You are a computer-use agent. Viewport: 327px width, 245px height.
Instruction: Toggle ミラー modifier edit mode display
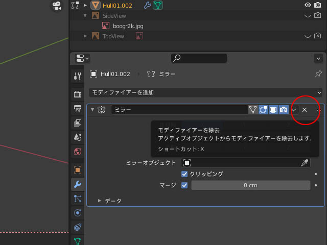click(263, 110)
